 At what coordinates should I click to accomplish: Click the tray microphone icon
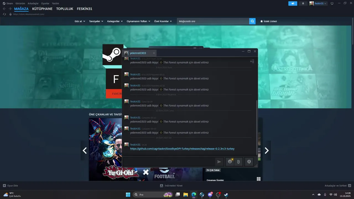pyautogui.click(x=325, y=195)
